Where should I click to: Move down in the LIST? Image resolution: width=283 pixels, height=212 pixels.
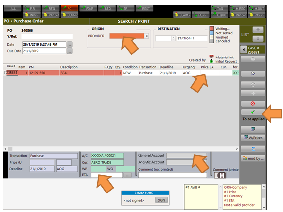(258, 39)
